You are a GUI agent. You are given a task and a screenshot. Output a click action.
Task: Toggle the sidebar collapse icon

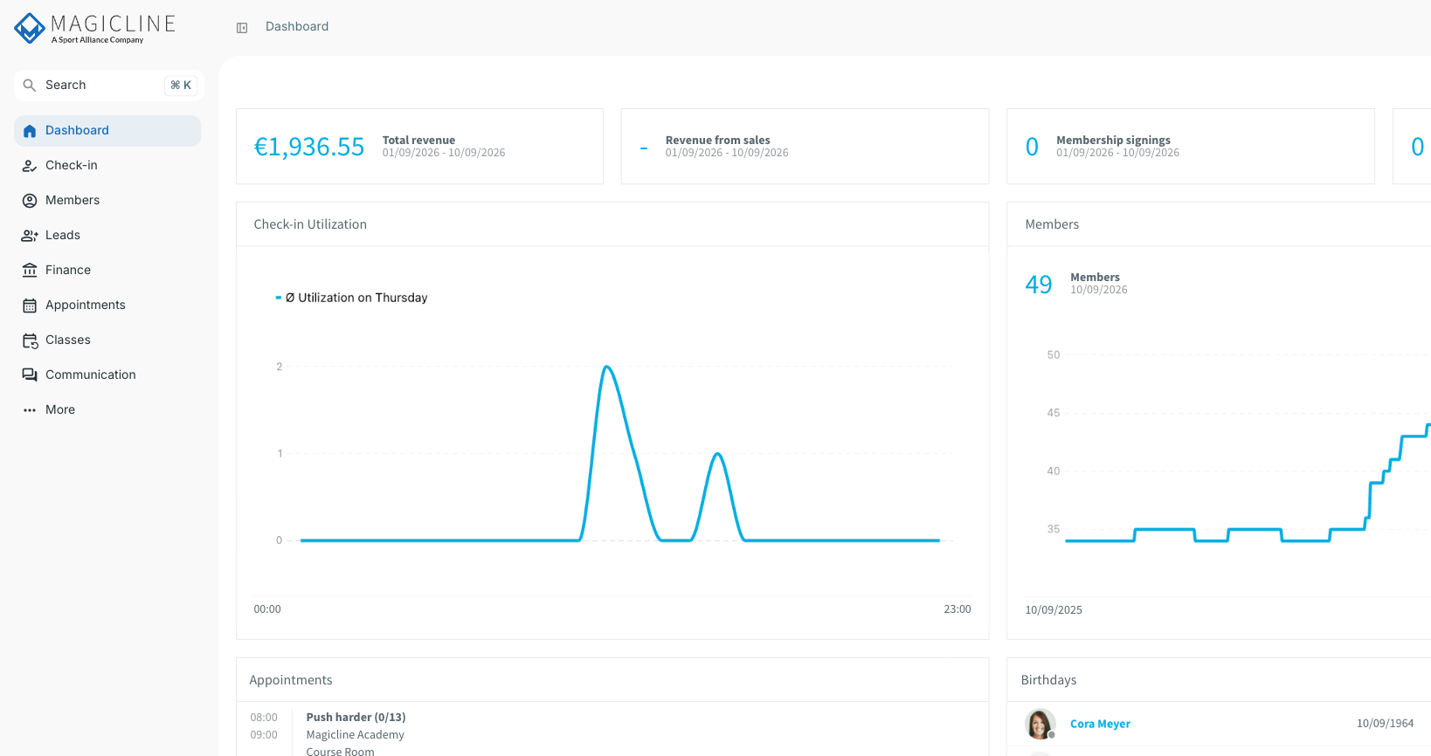click(x=242, y=28)
